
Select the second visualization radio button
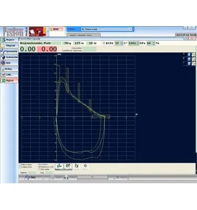[39, 169]
